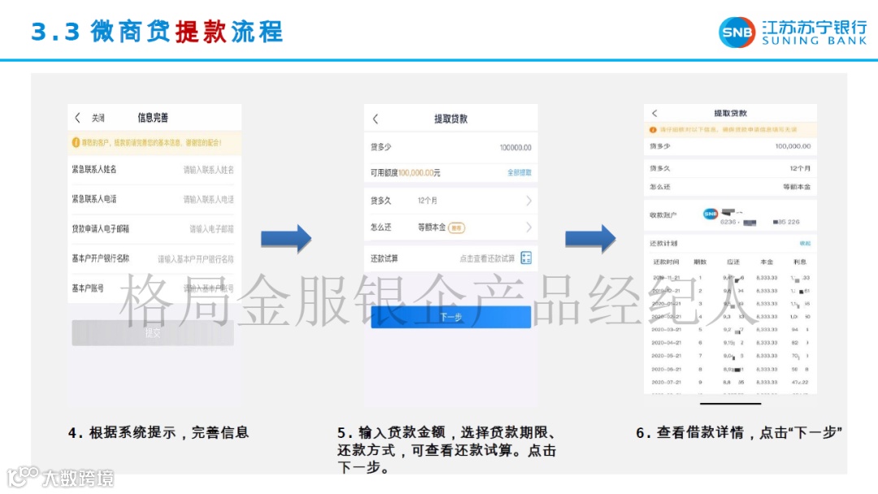
Task: Edit the 贷多少 amount 100000.00
Action: click(515, 148)
